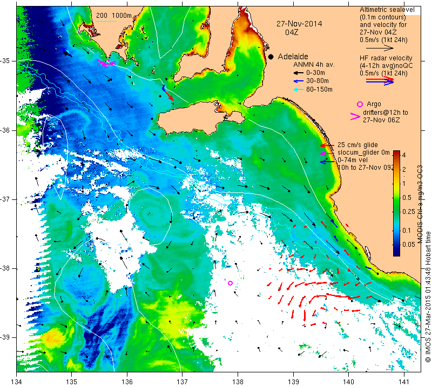
Task: Click the '200 1000m' contour label
Action: [x=114, y=16]
